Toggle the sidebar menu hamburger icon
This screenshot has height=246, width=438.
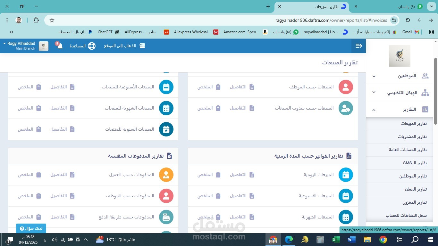[359, 46]
